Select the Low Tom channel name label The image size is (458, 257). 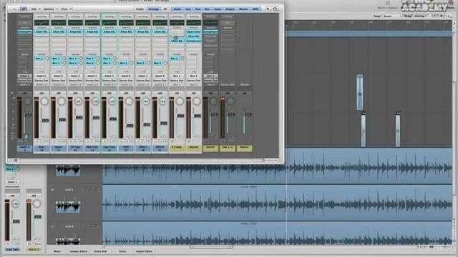[109, 148]
